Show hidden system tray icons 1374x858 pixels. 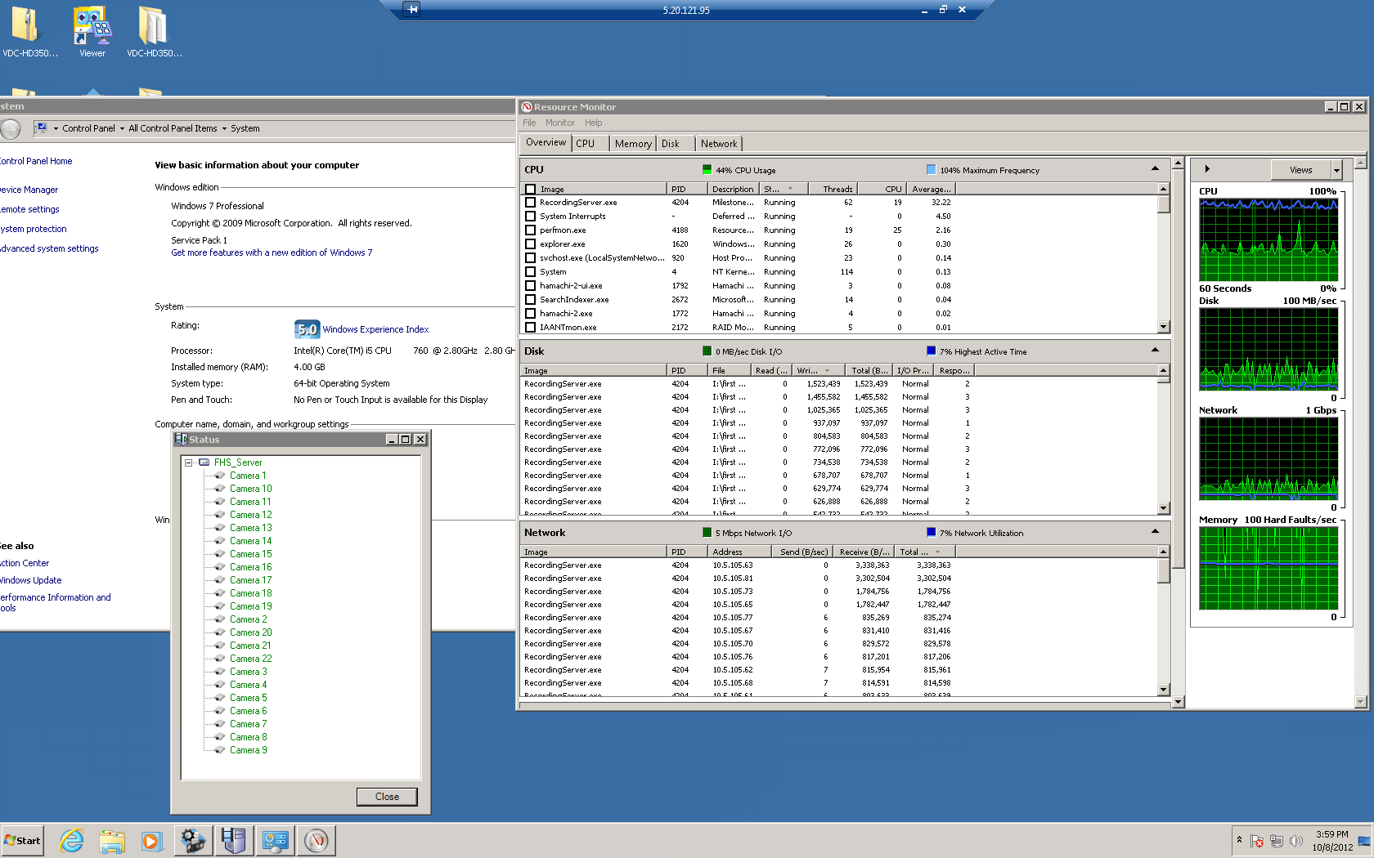pyautogui.click(x=1239, y=840)
